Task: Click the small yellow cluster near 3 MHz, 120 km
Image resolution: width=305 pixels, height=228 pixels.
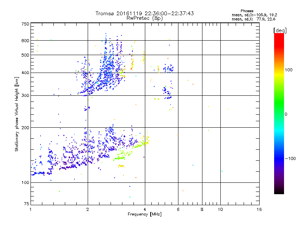Action: pos(121,166)
